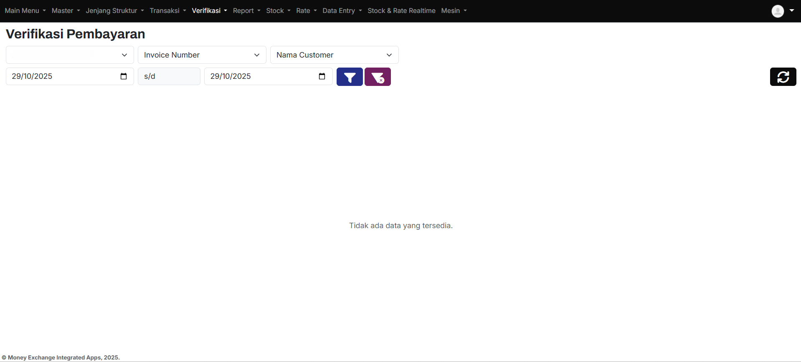This screenshot has height=362, width=801.
Task: Open the Mesin menu
Action: (x=454, y=11)
